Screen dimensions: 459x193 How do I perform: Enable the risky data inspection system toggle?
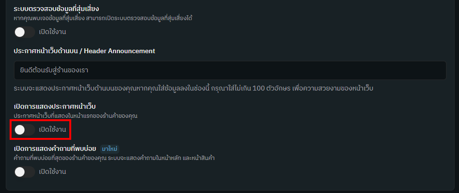point(24,32)
